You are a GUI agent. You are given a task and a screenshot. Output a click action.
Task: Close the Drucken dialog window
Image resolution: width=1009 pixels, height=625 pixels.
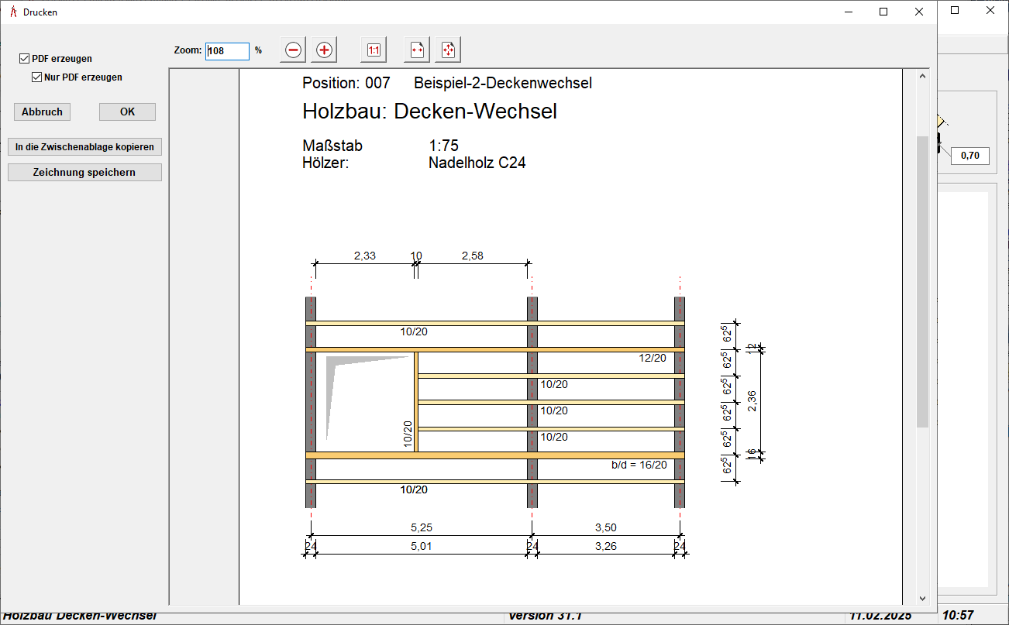[x=918, y=12]
